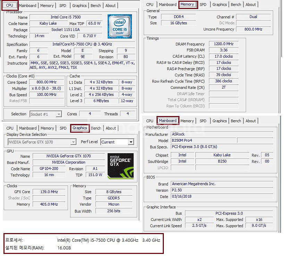Switch to About tab in the motherboard window
286x256 pixels.
[251, 121]
